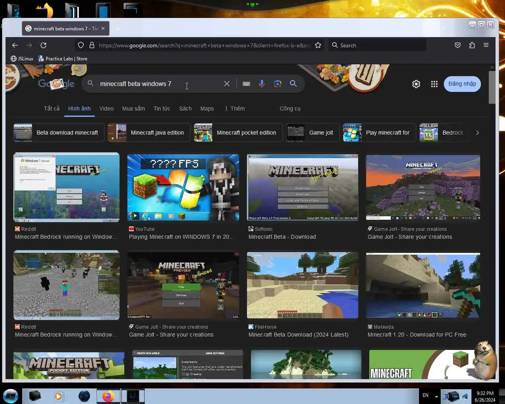Select the Game jolt filter chip
The height and width of the screenshot is (404, 505).
coord(312,133)
